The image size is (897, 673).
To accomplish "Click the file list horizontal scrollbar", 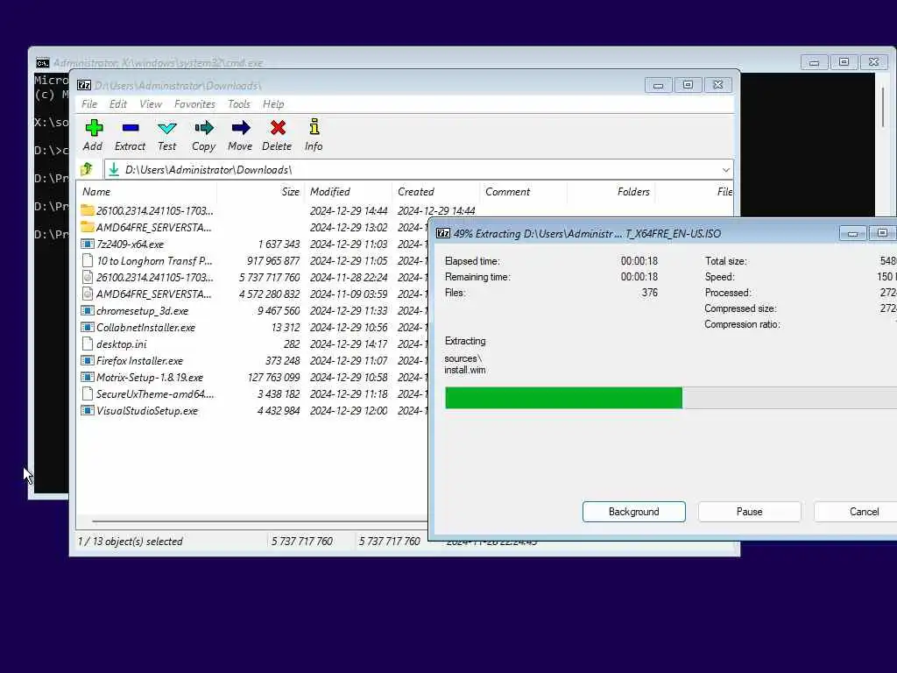I will point(259,521).
